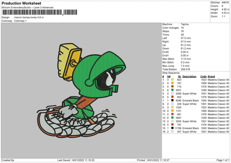231x163 pixels.
Task: Click the Height value 4.82 in
Action: (225, 9)
